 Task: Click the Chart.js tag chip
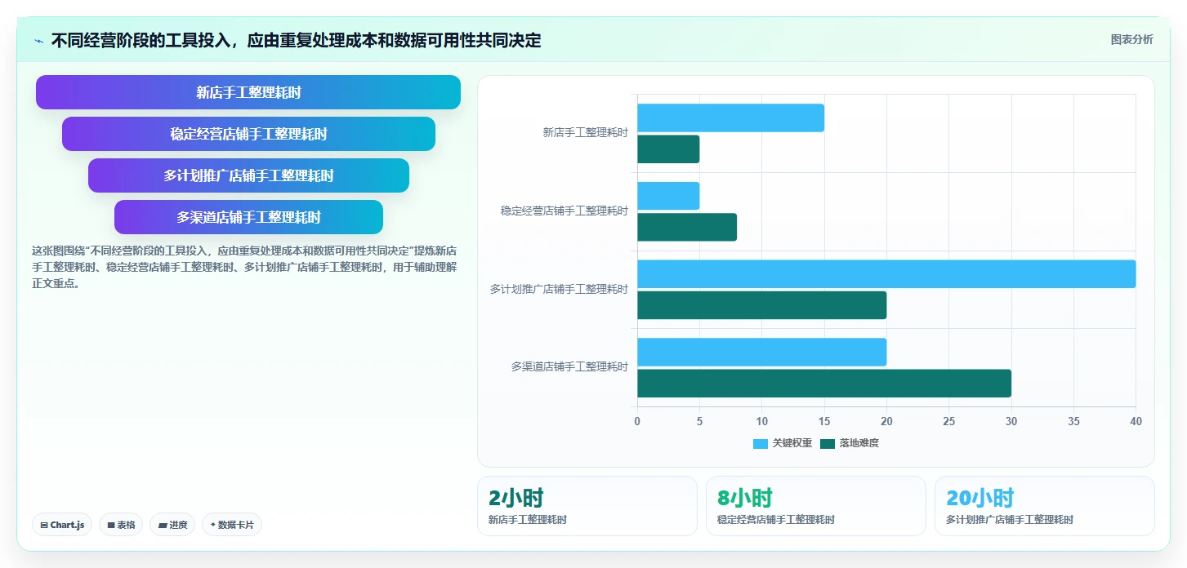click(62, 525)
